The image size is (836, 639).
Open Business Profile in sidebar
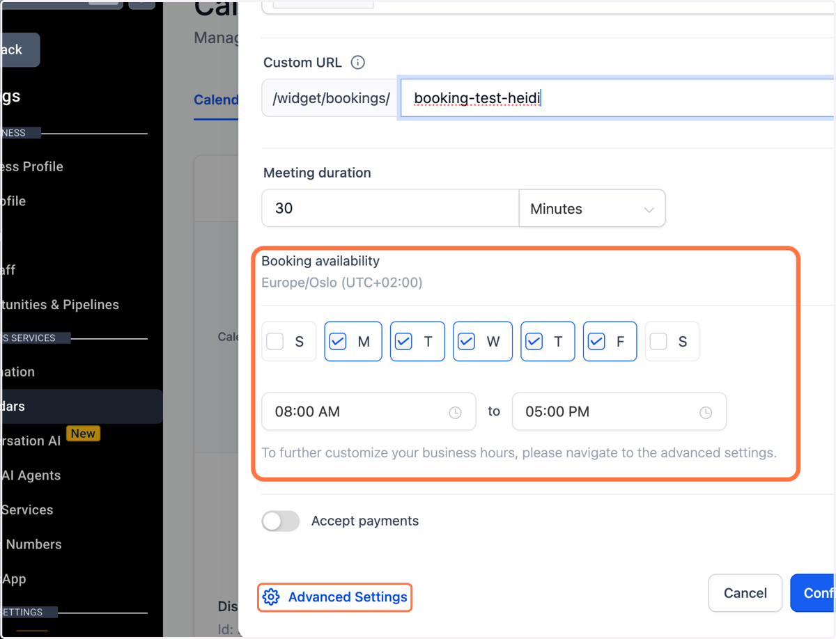(32, 166)
